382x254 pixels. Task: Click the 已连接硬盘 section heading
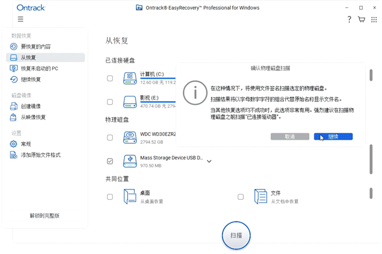click(120, 61)
